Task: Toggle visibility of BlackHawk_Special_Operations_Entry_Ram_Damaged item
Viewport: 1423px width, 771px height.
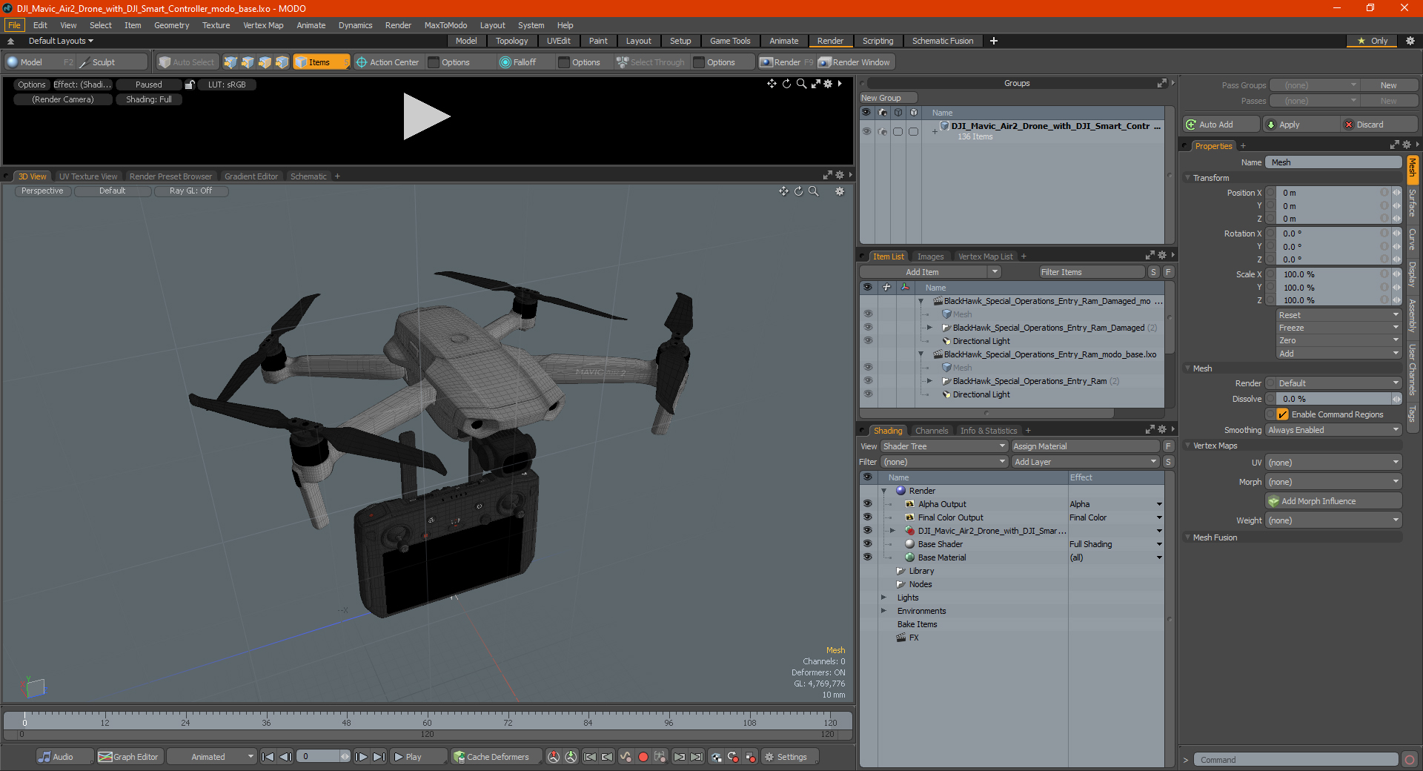Action: 867,328
